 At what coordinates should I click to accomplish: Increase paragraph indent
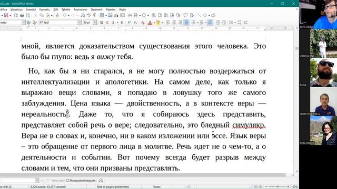[x=217, y=23]
